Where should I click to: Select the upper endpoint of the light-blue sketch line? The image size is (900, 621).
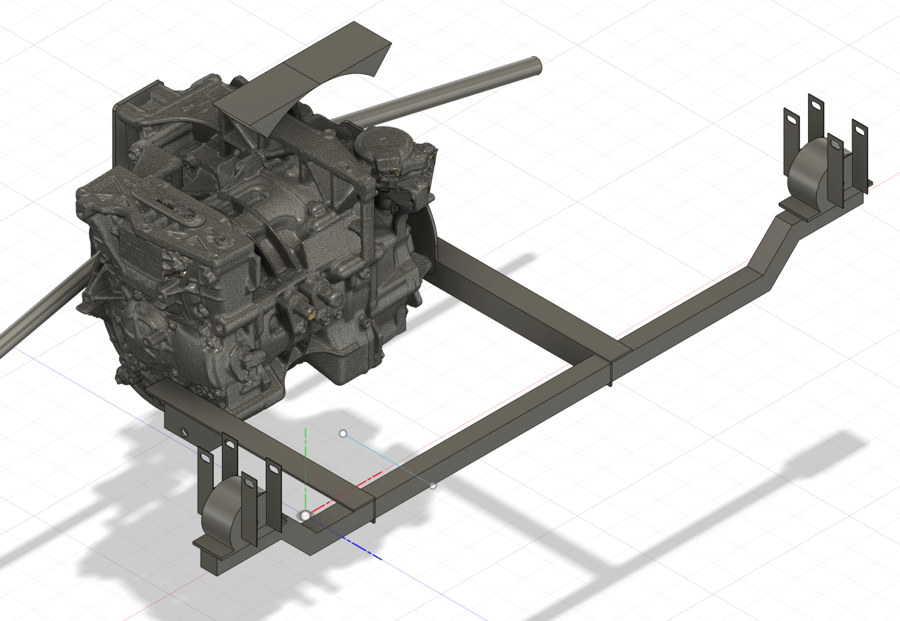(x=343, y=434)
